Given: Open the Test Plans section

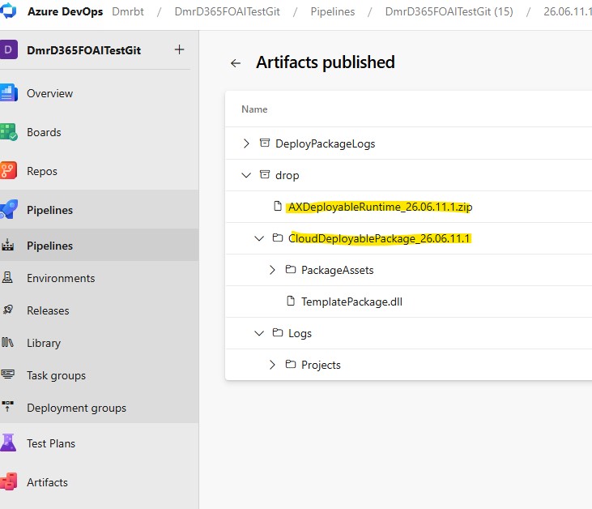Looking at the screenshot, I should [x=51, y=443].
